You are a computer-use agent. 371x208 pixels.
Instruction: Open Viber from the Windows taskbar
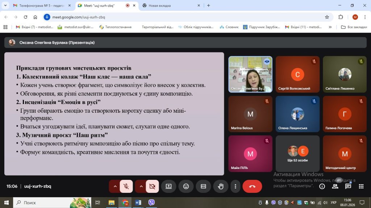[151, 202]
